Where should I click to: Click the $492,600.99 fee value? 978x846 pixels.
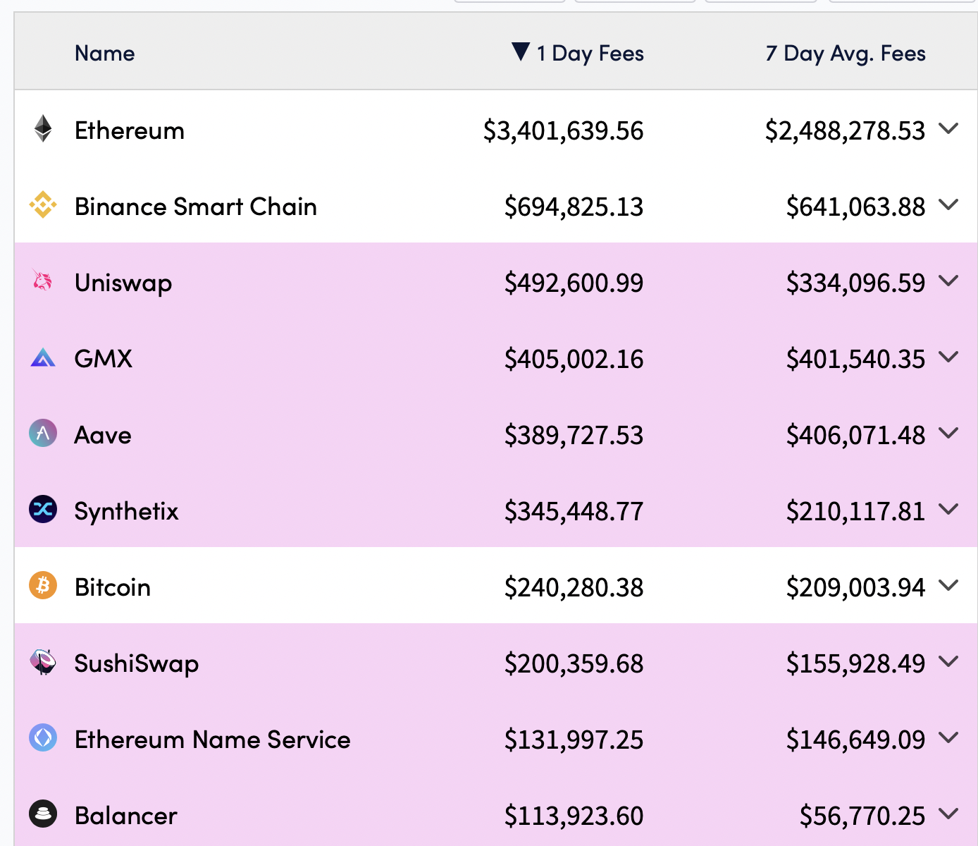pyautogui.click(x=574, y=283)
